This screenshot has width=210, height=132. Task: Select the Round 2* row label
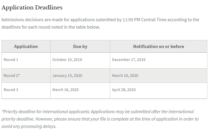coord(12,75)
